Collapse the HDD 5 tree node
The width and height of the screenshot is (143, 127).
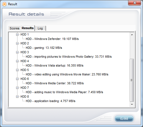click(17, 70)
